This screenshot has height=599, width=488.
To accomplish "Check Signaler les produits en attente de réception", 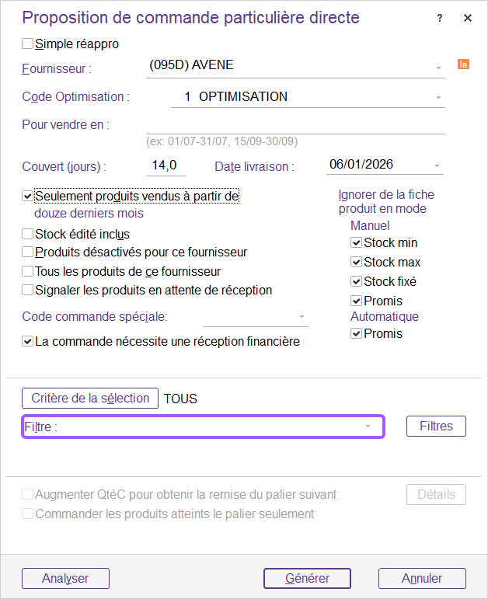I will [x=28, y=291].
